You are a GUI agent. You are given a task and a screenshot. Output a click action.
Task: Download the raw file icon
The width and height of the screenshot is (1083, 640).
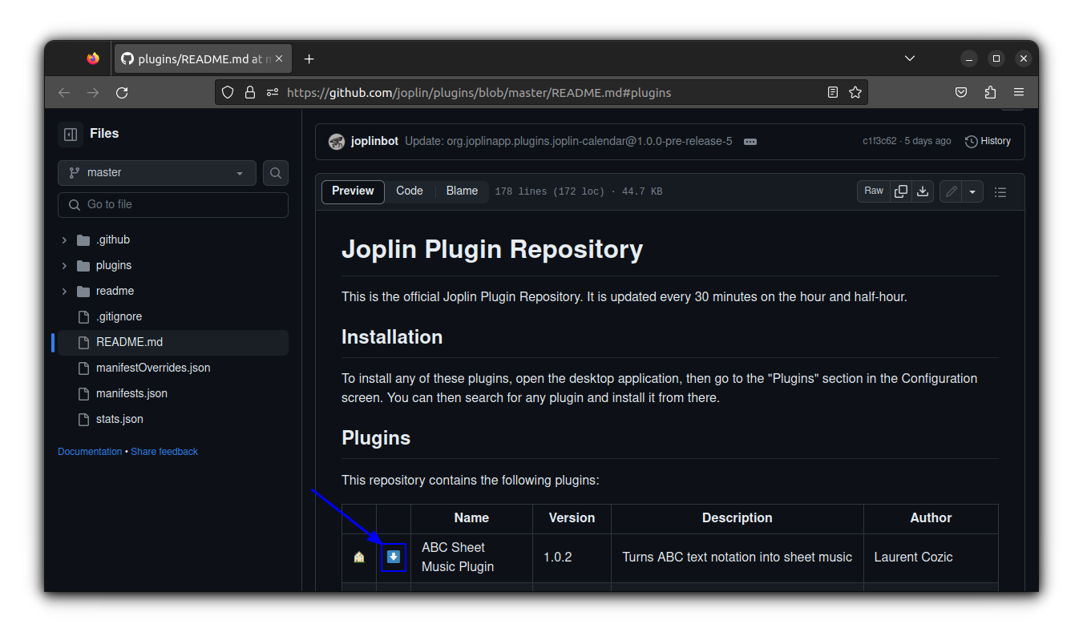click(x=923, y=191)
